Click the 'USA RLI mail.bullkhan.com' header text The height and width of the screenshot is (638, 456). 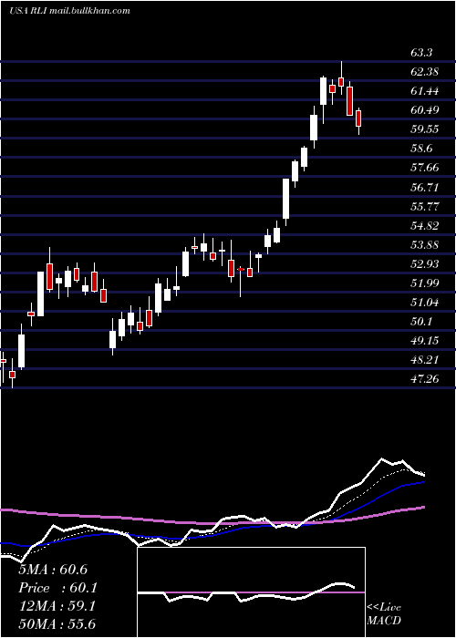point(69,11)
